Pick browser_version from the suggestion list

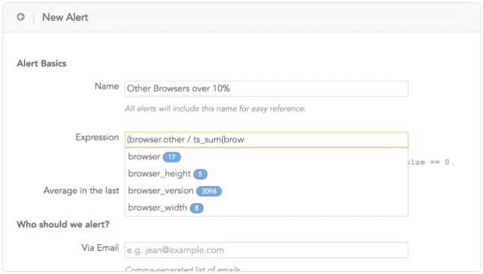pos(266,191)
